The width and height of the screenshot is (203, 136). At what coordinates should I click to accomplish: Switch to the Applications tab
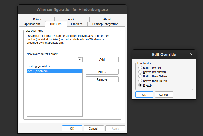pos(32,24)
